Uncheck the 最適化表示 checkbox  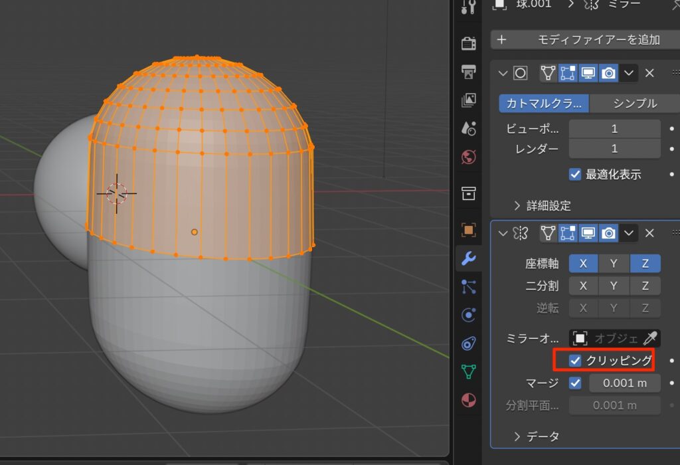[575, 175]
